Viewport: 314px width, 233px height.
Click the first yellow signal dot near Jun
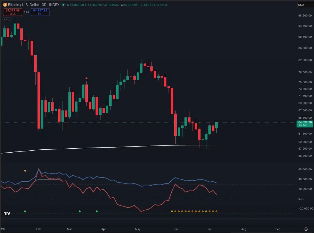click(x=172, y=211)
